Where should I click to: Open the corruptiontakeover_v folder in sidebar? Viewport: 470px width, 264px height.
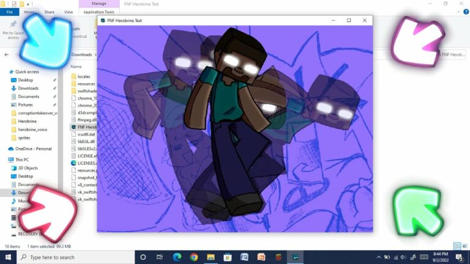point(37,113)
